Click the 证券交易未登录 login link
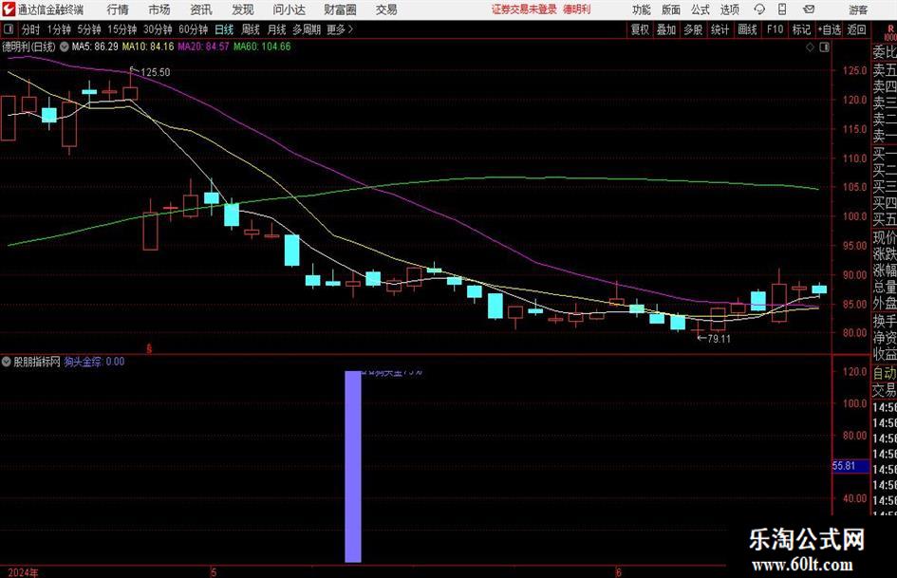The width and height of the screenshot is (897, 578). point(524,9)
